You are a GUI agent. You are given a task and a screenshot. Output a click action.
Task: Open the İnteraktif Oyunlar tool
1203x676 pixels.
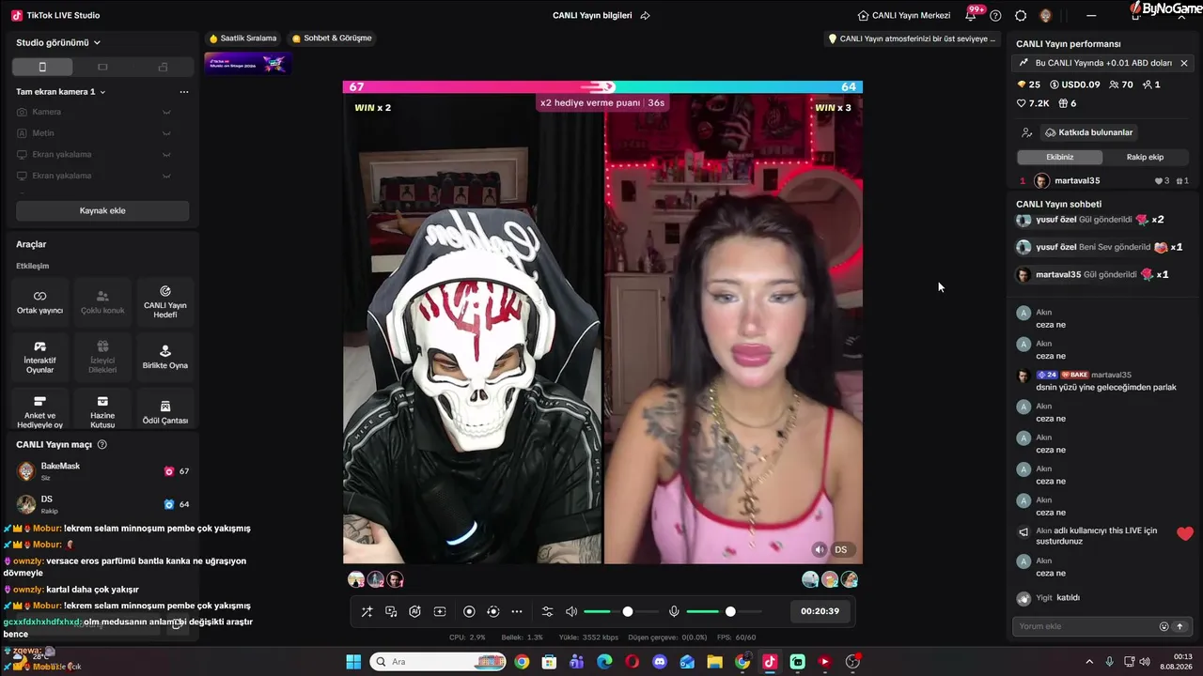(x=39, y=357)
